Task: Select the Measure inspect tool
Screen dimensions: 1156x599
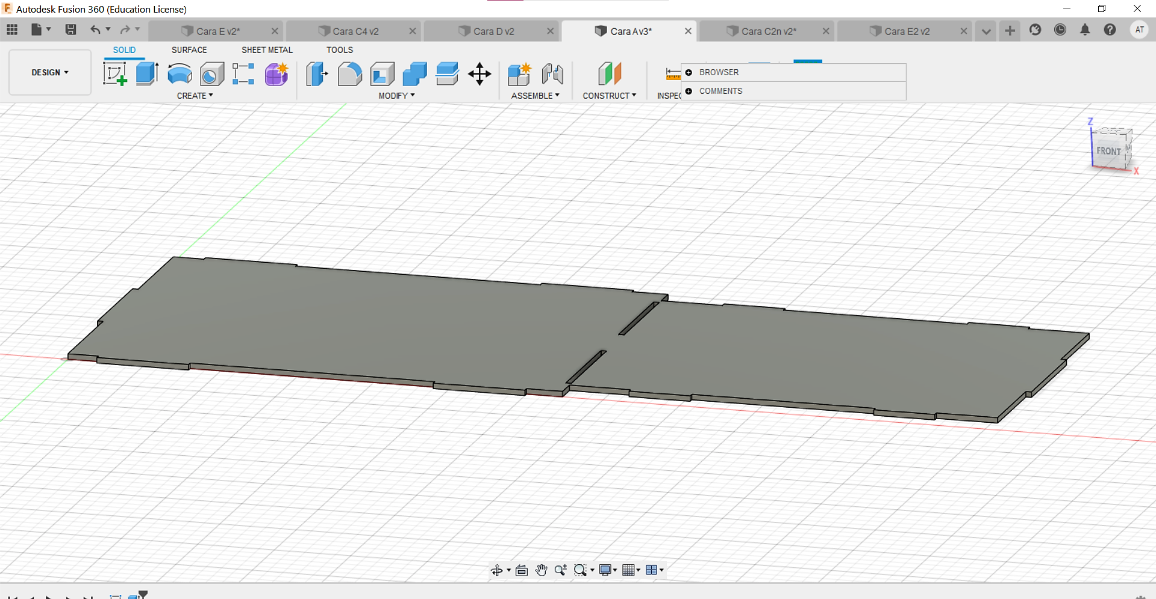Action: (x=673, y=74)
